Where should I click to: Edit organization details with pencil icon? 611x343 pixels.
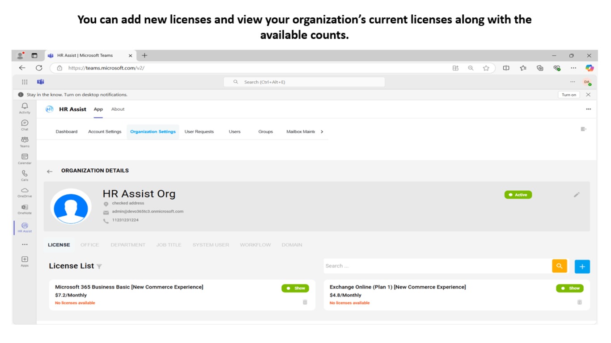(x=577, y=195)
